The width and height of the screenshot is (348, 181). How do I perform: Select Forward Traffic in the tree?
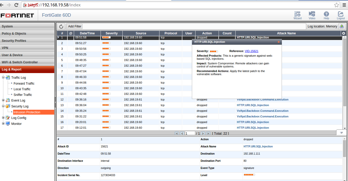point(24,84)
